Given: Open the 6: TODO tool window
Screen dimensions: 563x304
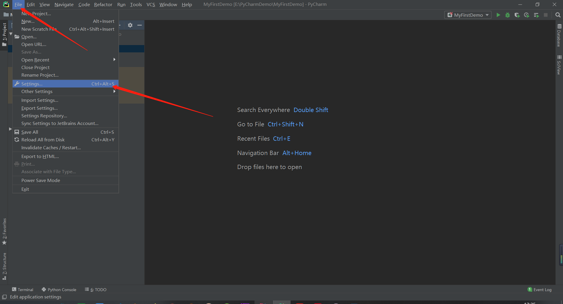Looking at the screenshot, I should point(96,289).
